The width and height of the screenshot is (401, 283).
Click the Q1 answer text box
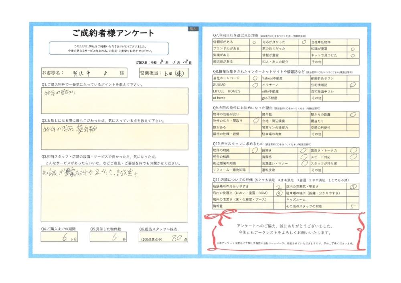tap(114, 100)
